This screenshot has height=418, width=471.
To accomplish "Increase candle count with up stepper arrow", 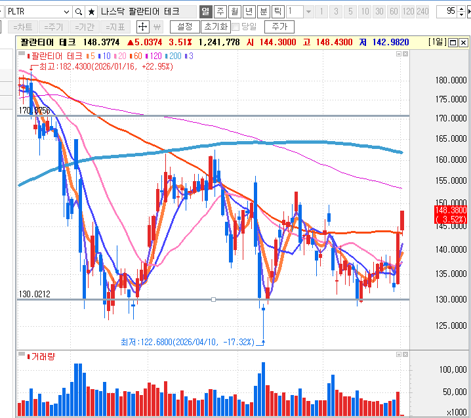I will (x=461, y=9).
